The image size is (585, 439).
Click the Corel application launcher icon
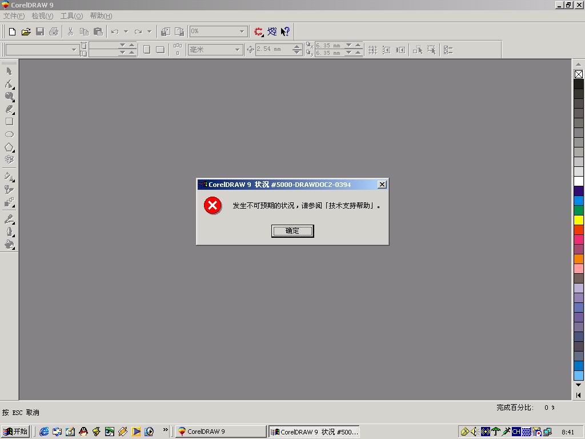pos(258,32)
